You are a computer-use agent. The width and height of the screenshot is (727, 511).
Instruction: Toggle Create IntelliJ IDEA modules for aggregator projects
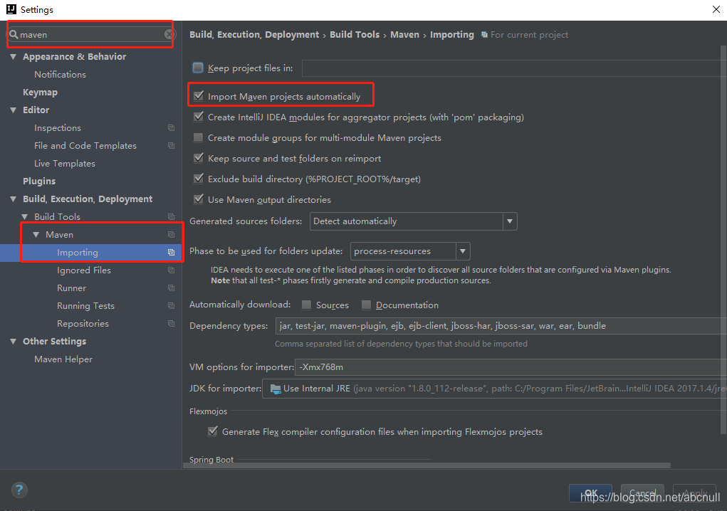coord(199,117)
